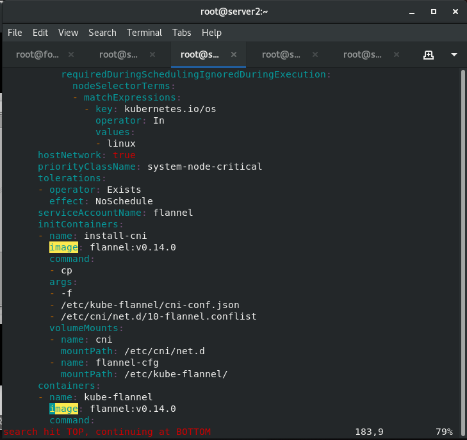Expand the tab list dropdown arrow
The width and height of the screenshot is (467, 440).
pyautogui.click(x=454, y=55)
